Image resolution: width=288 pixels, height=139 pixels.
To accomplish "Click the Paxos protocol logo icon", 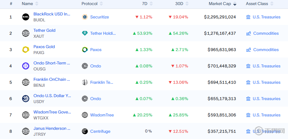I will point(85,50).
